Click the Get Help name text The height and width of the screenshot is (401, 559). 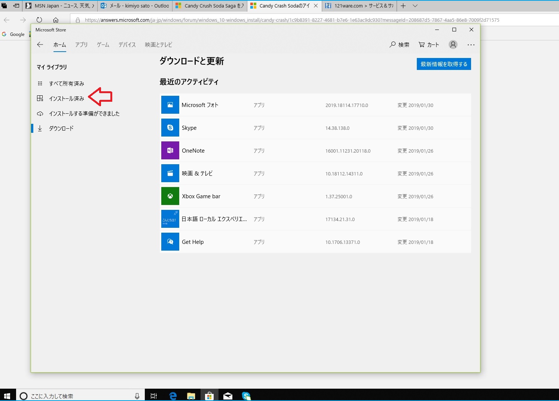click(193, 242)
